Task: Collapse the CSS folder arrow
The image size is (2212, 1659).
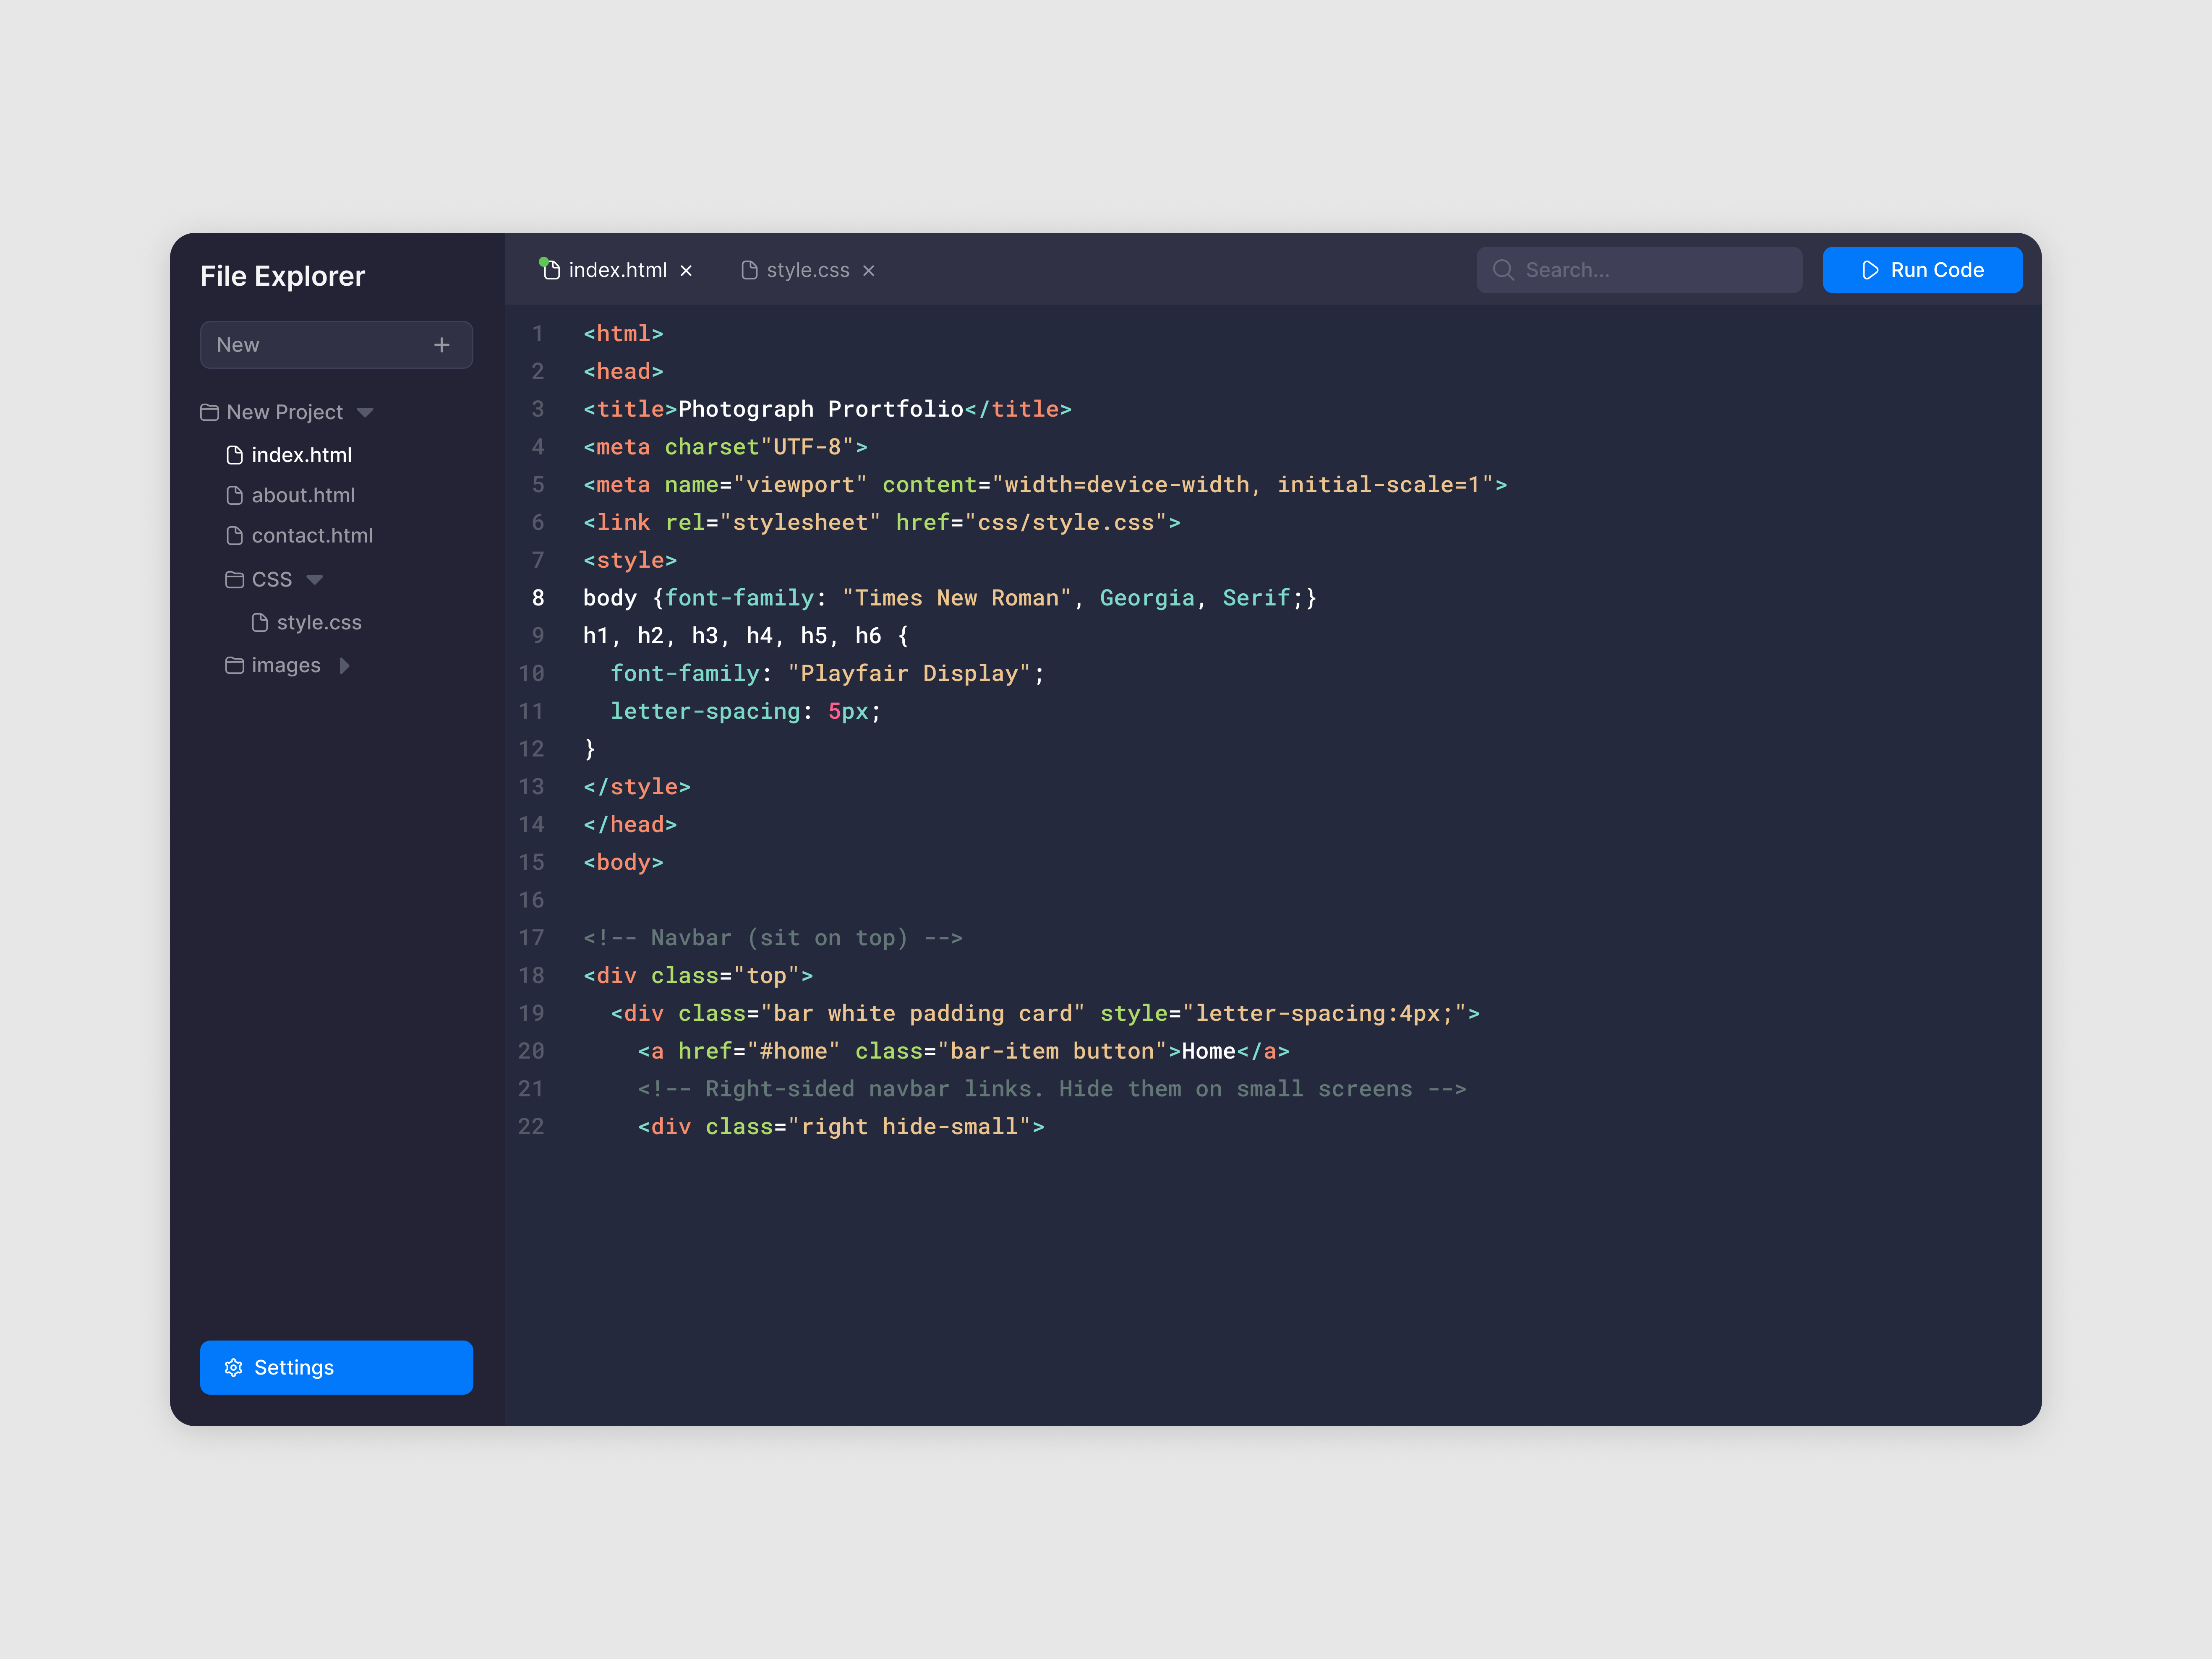Action: (x=315, y=580)
